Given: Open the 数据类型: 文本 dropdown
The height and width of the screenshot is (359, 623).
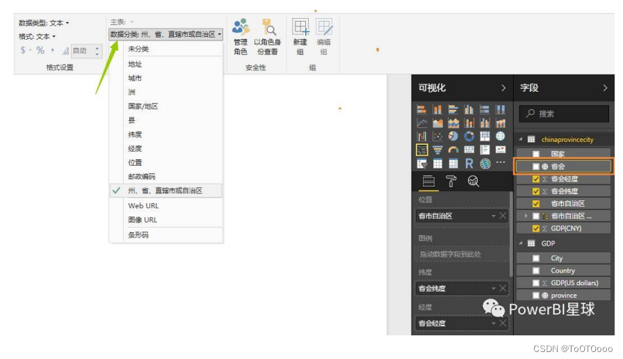Looking at the screenshot, I should pos(44,23).
